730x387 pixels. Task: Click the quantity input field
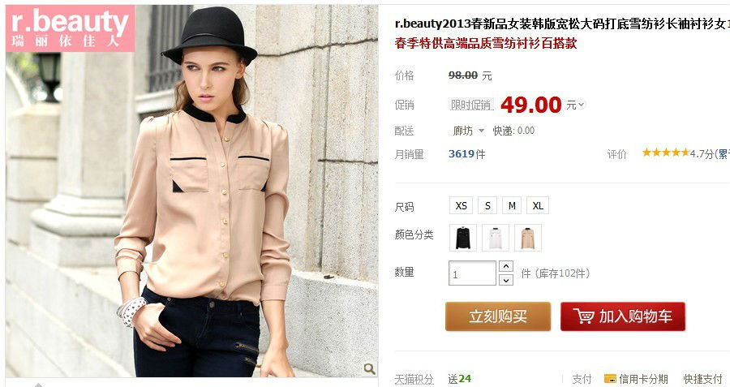pyautogui.click(x=473, y=273)
